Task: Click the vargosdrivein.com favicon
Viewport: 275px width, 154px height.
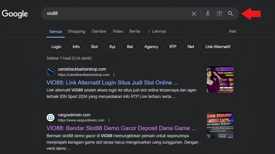Action: click(51, 117)
